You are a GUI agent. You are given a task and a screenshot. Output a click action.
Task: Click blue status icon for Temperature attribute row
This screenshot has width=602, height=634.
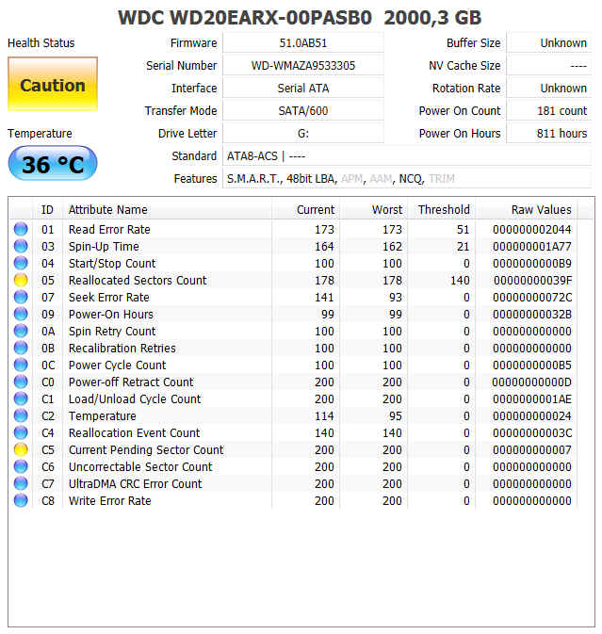[x=21, y=415]
